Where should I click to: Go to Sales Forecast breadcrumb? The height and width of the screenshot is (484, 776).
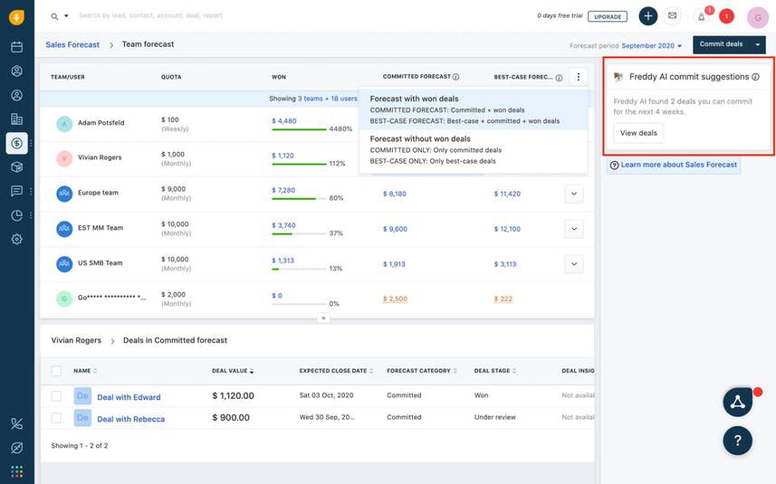72,44
